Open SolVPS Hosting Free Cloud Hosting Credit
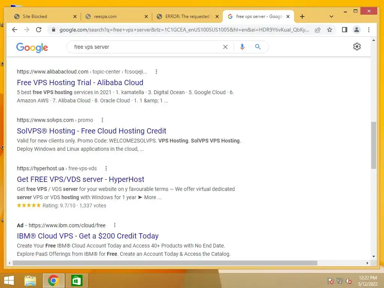 91,131
